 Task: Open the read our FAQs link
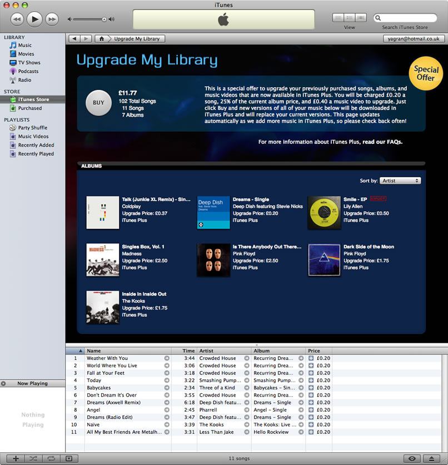click(x=382, y=142)
